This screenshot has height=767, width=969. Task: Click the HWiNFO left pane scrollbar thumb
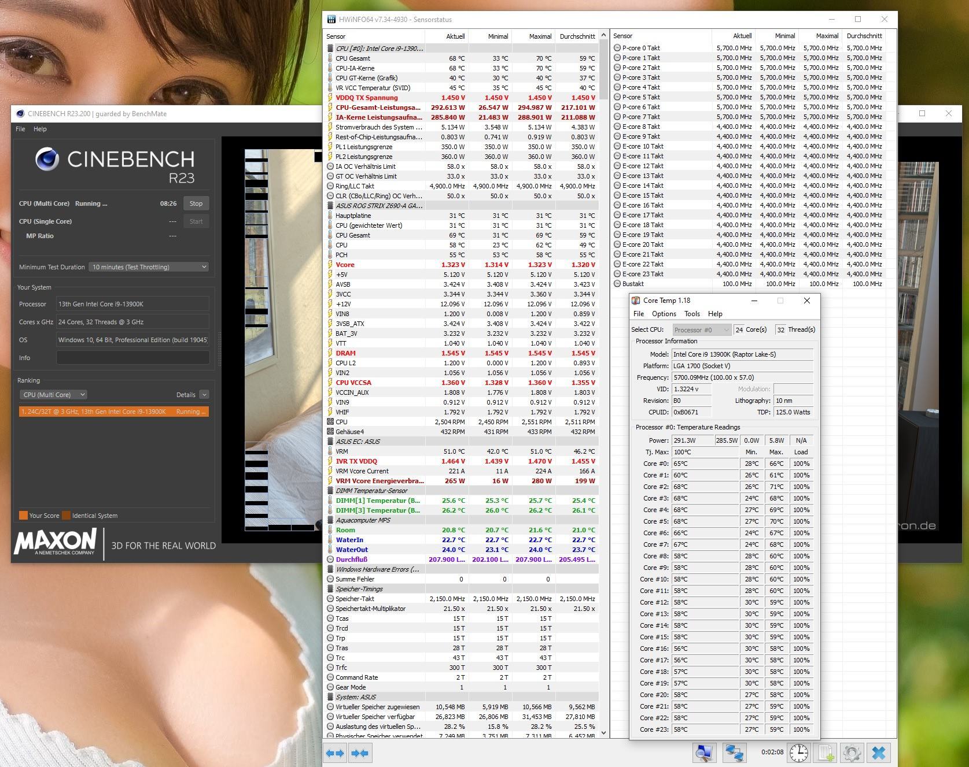click(x=604, y=71)
